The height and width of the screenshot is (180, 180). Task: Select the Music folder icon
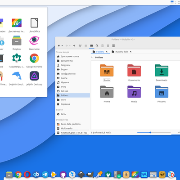coord(134,92)
